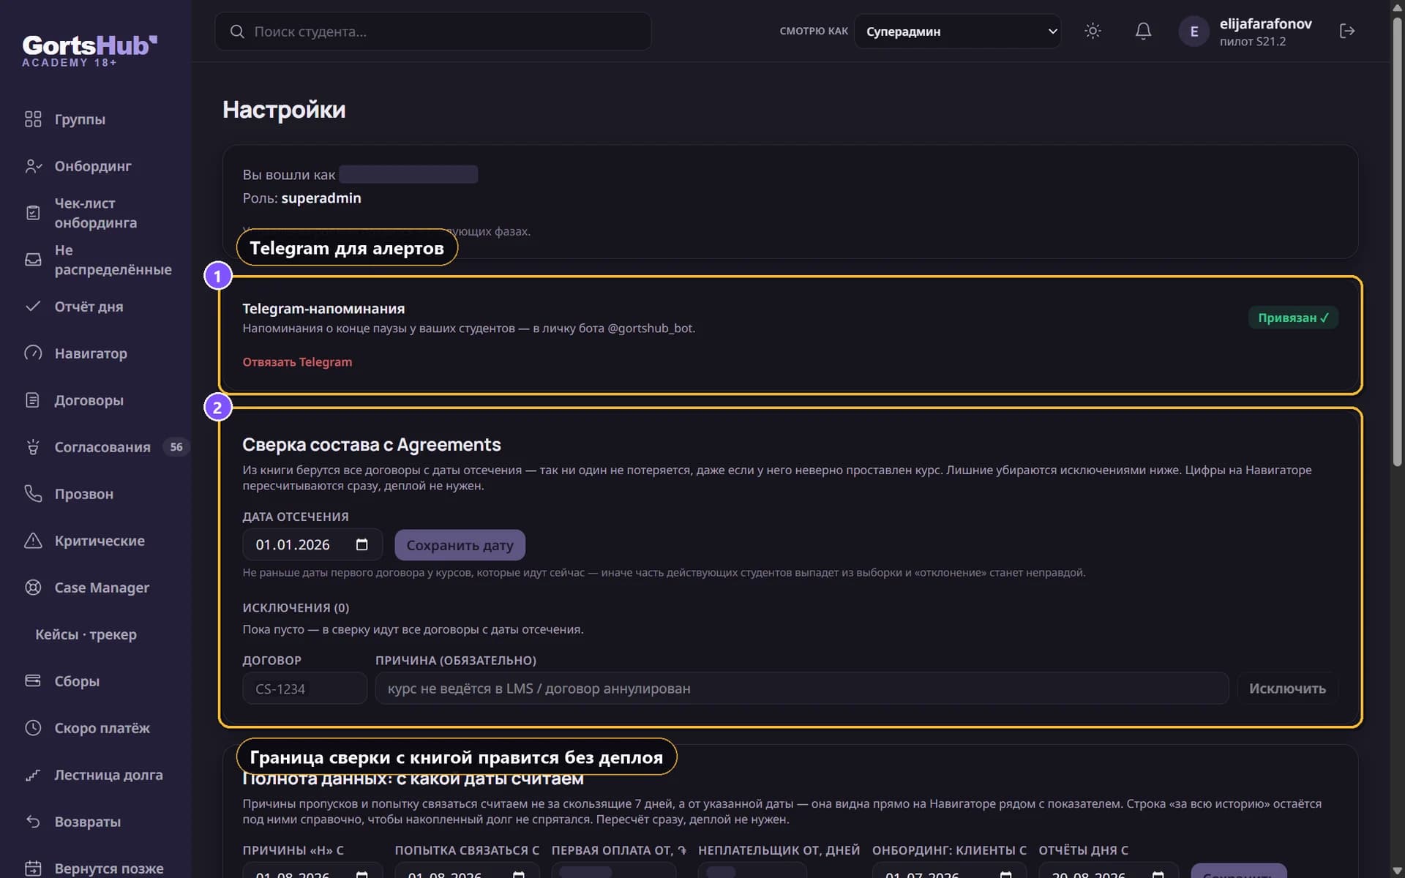This screenshot has height=878, width=1405.
Task: Click the user avatar E
Action: (x=1194, y=31)
